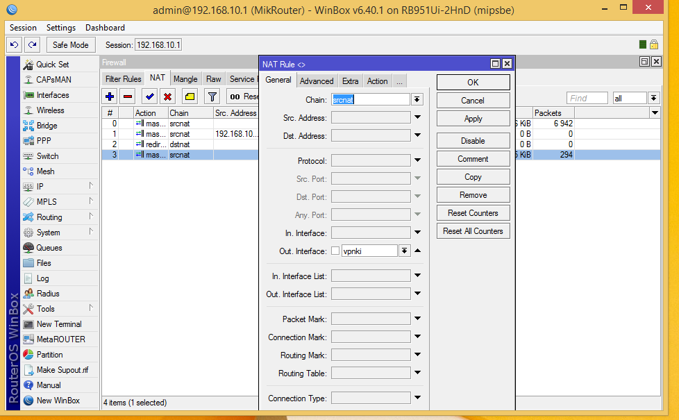Viewport: 679px width, 420px height.
Task: Collapse the Out. Interface field arrow
Action: [x=417, y=251]
